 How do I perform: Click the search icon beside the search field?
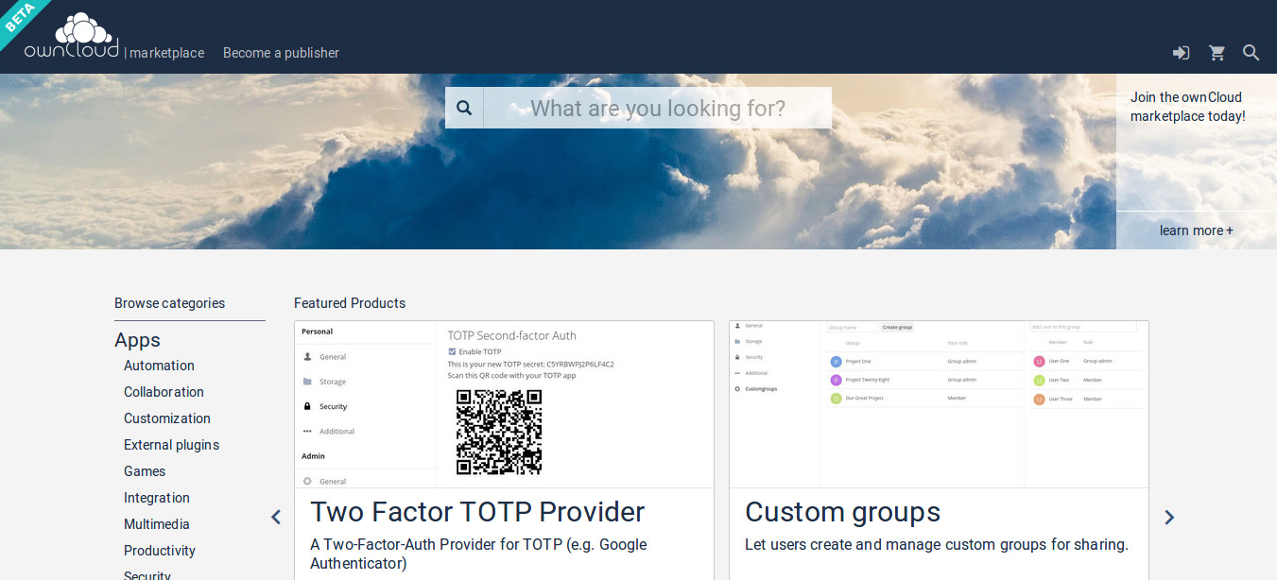point(464,108)
